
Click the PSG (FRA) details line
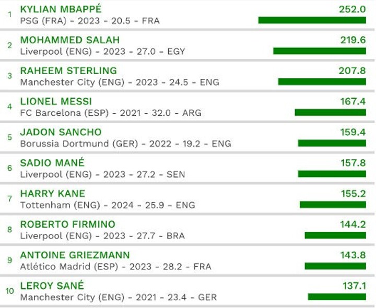click(90, 21)
